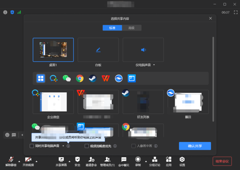Open 会中聊天 (Chat) in meeting toolbar
Viewport: 240px width, 170px height.
124,161
